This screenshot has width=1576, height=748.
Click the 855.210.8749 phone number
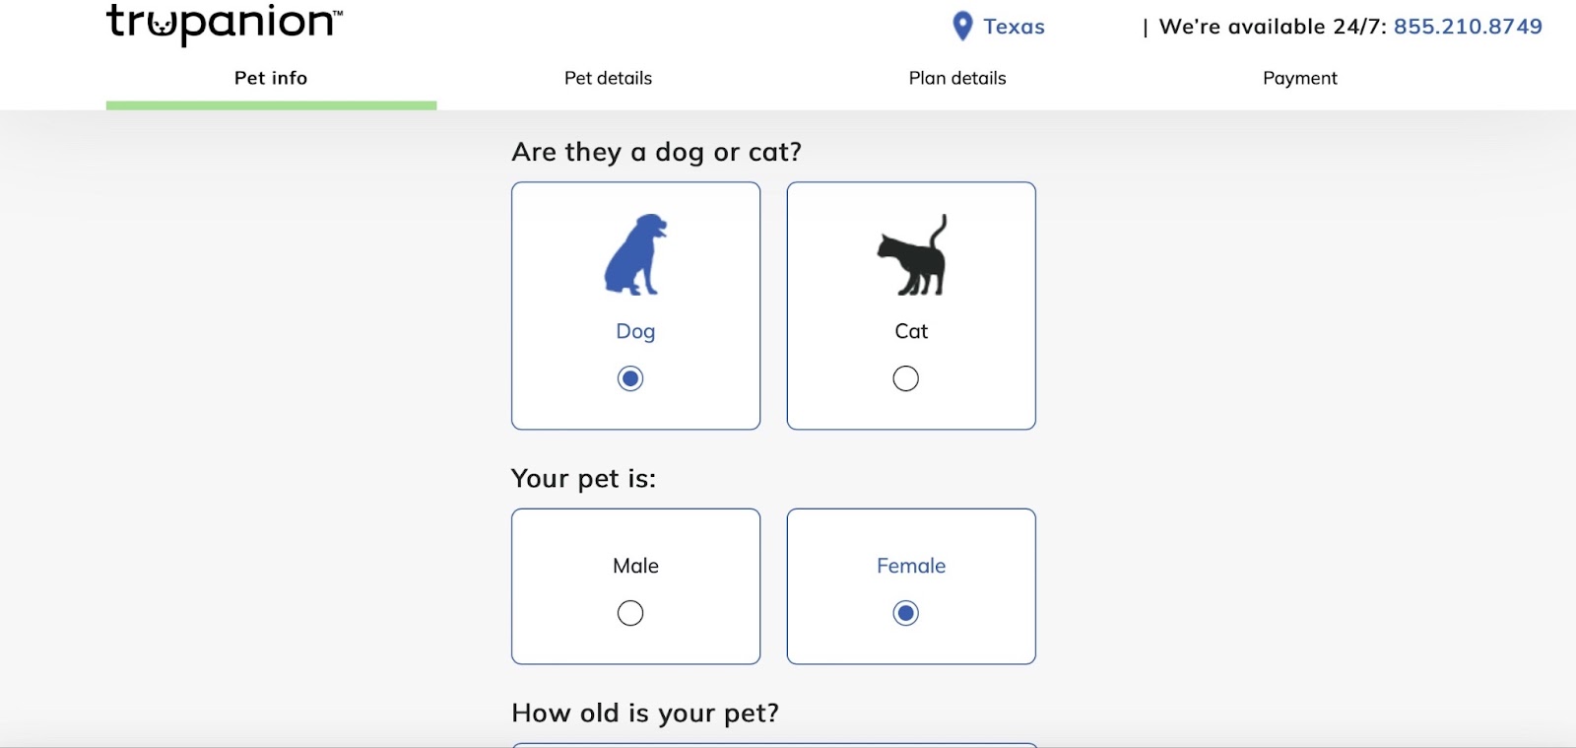[1468, 27]
